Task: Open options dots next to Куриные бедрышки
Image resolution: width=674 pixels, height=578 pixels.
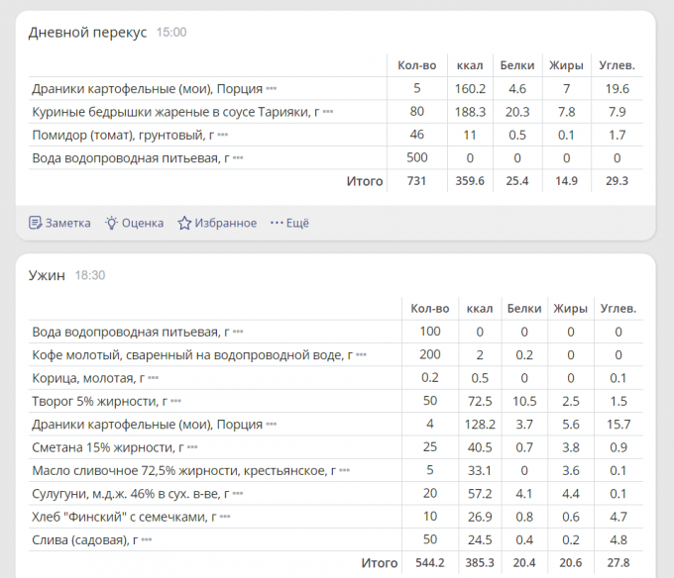Action: click(328, 112)
